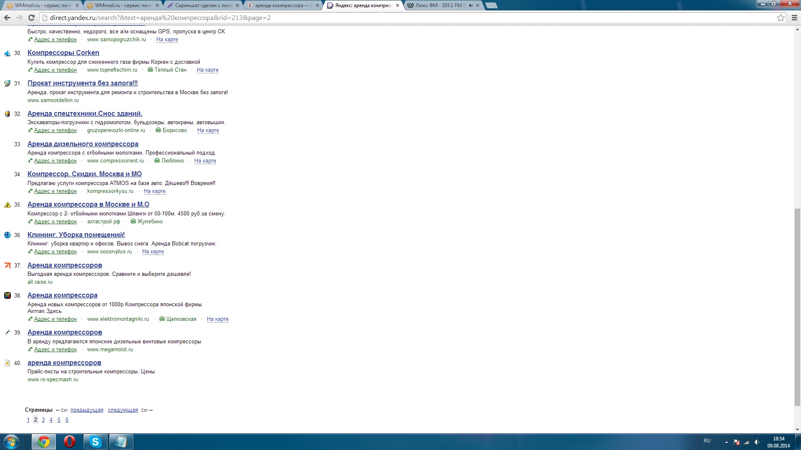Open Chrome from the taskbar
The width and height of the screenshot is (801, 450).
(44, 442)
